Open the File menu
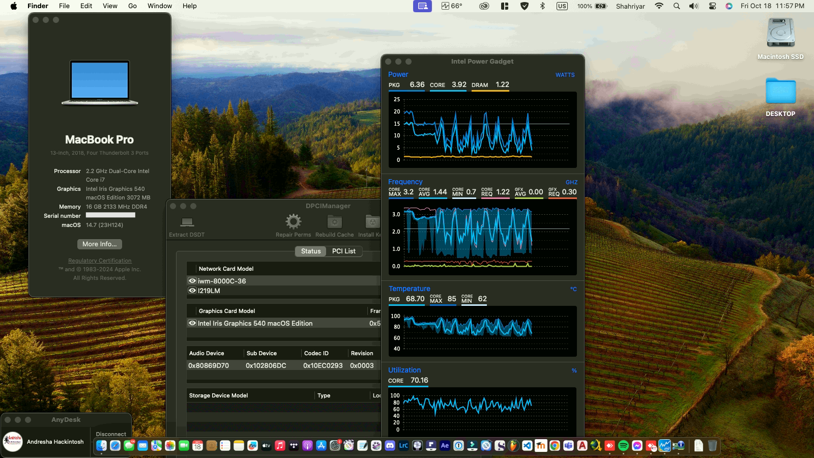This screenshot has width=814, height=458. (64, 6)
